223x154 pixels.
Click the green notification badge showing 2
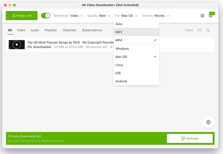click(212, 13)
